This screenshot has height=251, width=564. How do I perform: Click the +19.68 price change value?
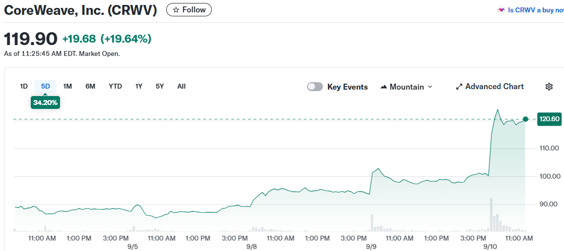(79, 39)
